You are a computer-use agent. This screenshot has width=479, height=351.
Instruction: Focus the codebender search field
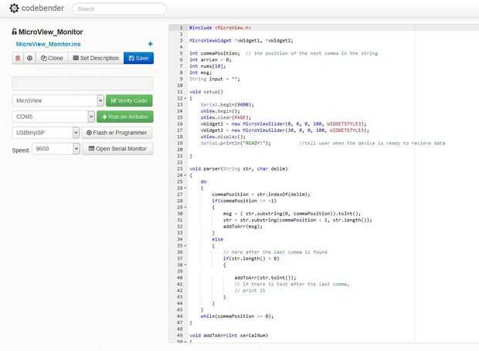[120, 8]
